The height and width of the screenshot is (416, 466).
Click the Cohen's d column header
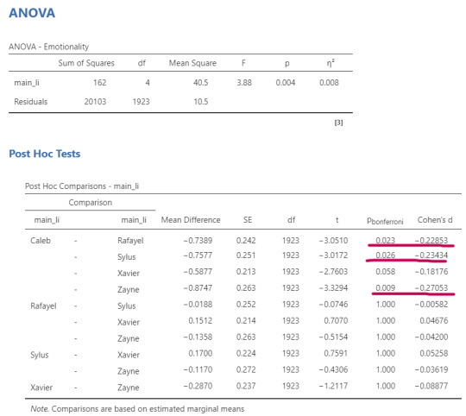point(435,220)
